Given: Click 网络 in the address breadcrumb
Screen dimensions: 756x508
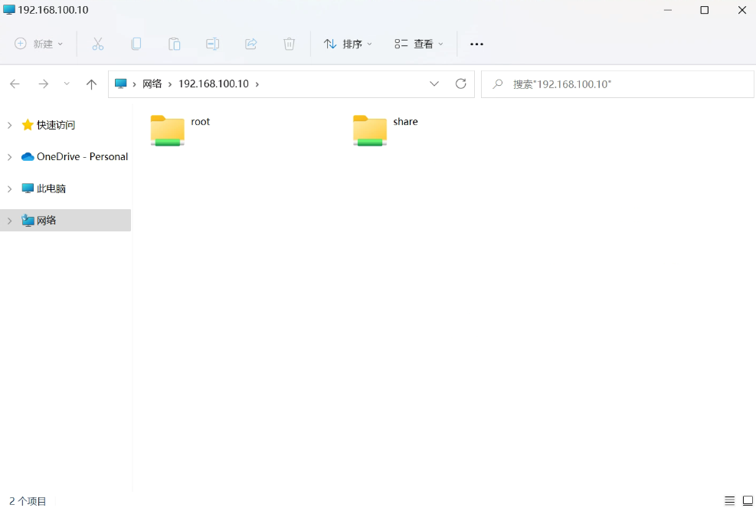Looking at the screenshot, I should click(x=152, y=84).
